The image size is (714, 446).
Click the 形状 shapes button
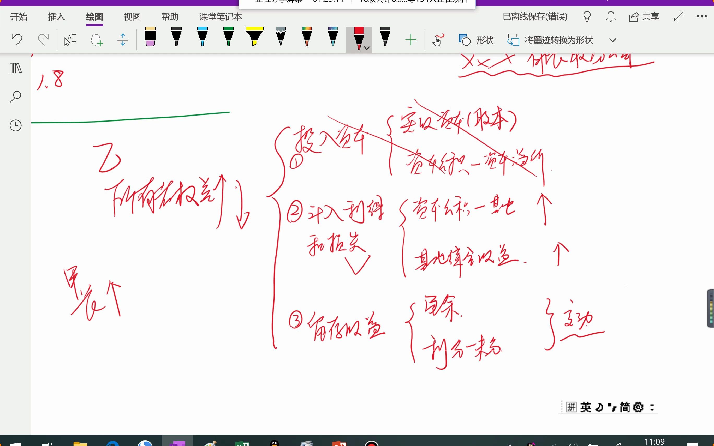click(476, 40)
